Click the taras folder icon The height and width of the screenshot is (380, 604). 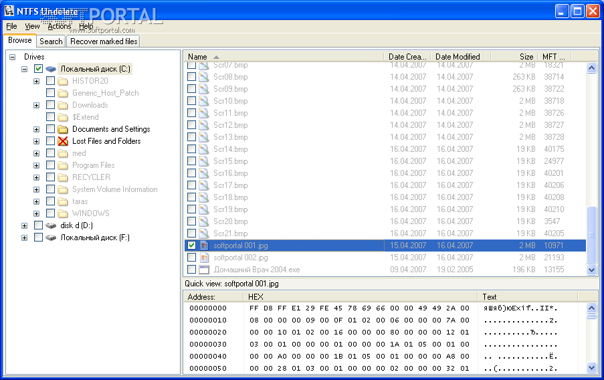[x=63, y=201]
